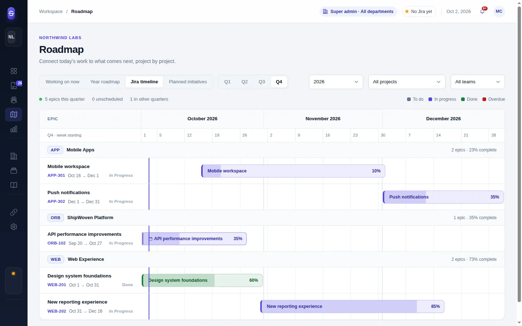Open the All projects dropdown
Image resolution: width=522 pixels, height=326 pixels.
tap(407, 82)
